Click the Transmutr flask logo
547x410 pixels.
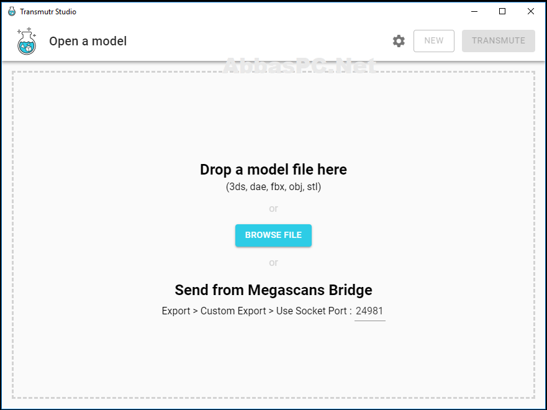27,41
